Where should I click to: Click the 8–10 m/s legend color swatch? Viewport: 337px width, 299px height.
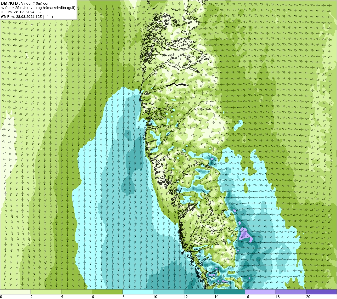pyautogui.click(x=138, y=292)
